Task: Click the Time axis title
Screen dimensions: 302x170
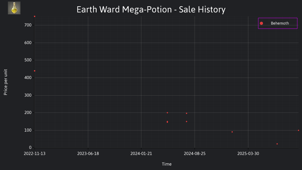Action: point(167,164)
